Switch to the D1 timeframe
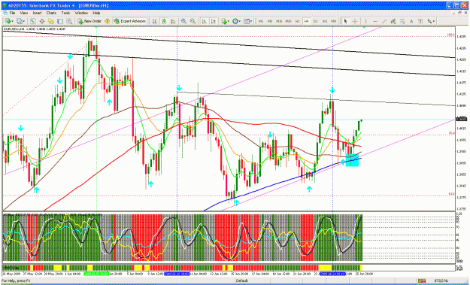Viewport: 470px width, 285px height. coord(315,21)
